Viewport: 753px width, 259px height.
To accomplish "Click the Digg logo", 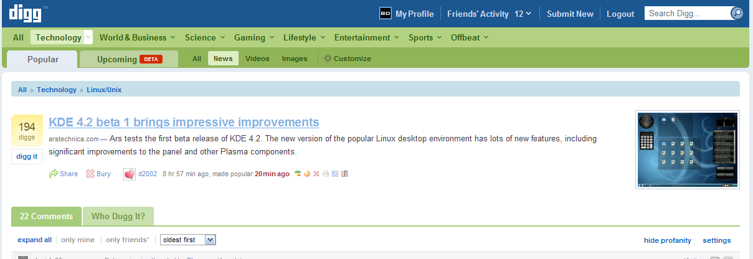I will pos(28,12).
